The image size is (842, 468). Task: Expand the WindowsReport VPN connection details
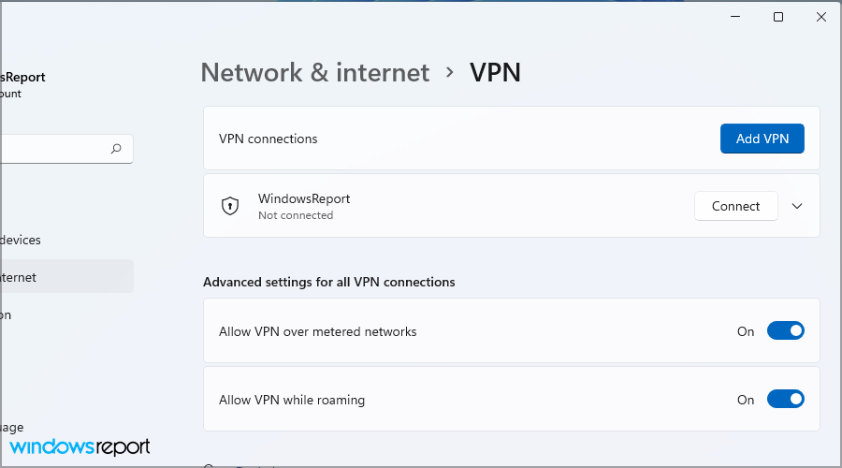tap(797, 206)
